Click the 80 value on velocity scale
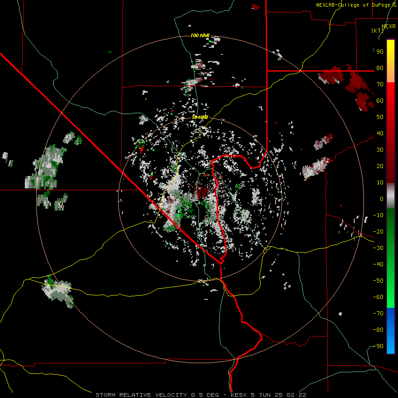 [x=380, y=68]
